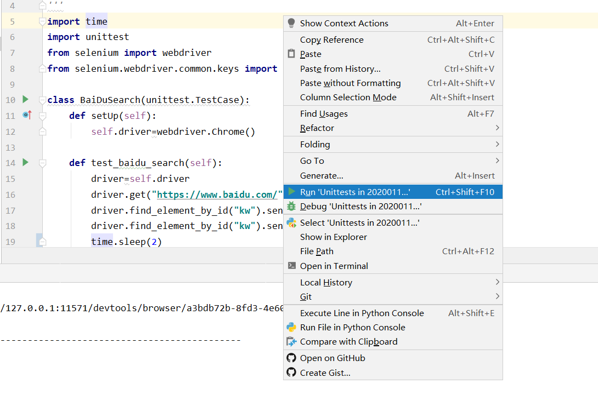Screen dimensions: 598x395
Task: Open the https://www.baidu.com/ link in code
Action: [x=217, y=194]
